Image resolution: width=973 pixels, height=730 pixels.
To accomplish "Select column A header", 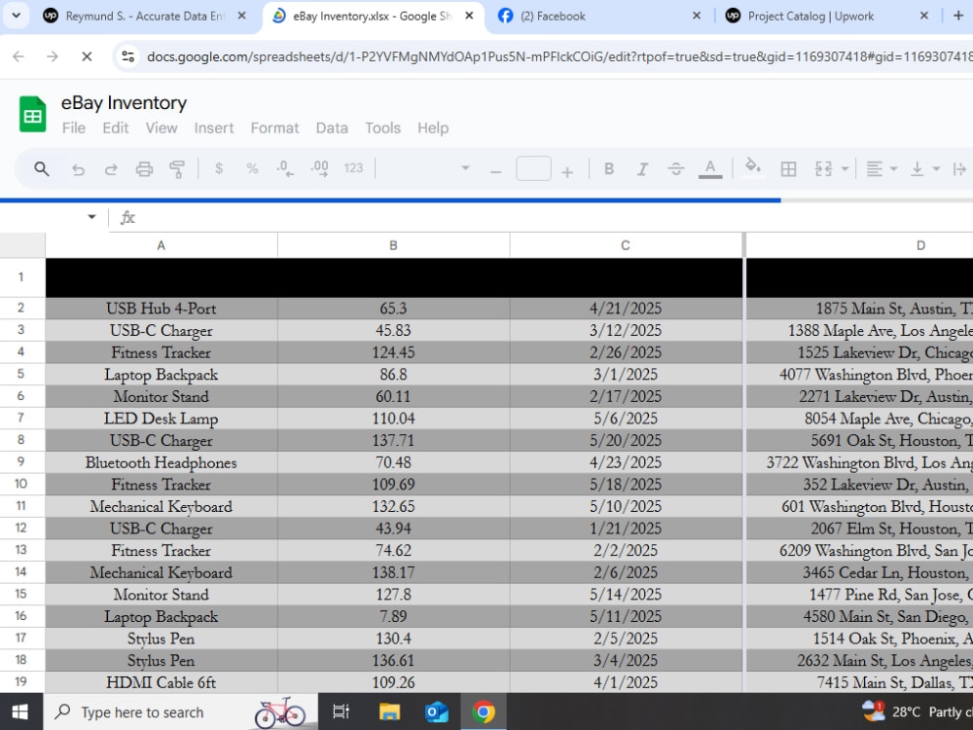I will point(162,245).
